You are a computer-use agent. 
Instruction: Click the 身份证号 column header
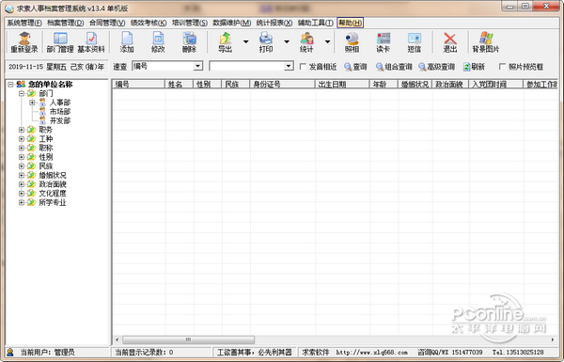[x=282, y=85]
